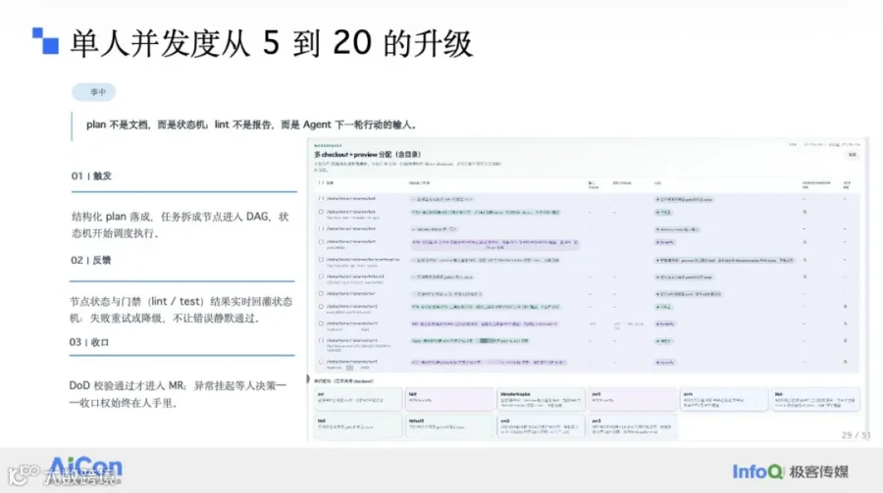Image resolution: width=883 pixels, height=493 pixels.
Task: Open the ev3 checkout card
Action: [x=632, y=427]
